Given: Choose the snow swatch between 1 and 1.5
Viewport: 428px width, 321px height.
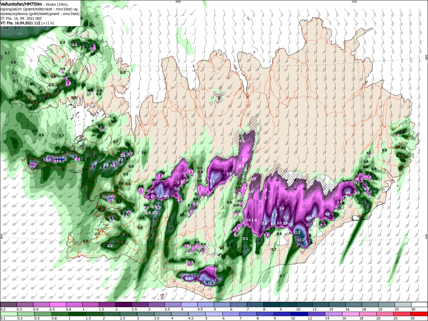Looking at the screenshot, I should pyautogui.click(x=91, y=305).
